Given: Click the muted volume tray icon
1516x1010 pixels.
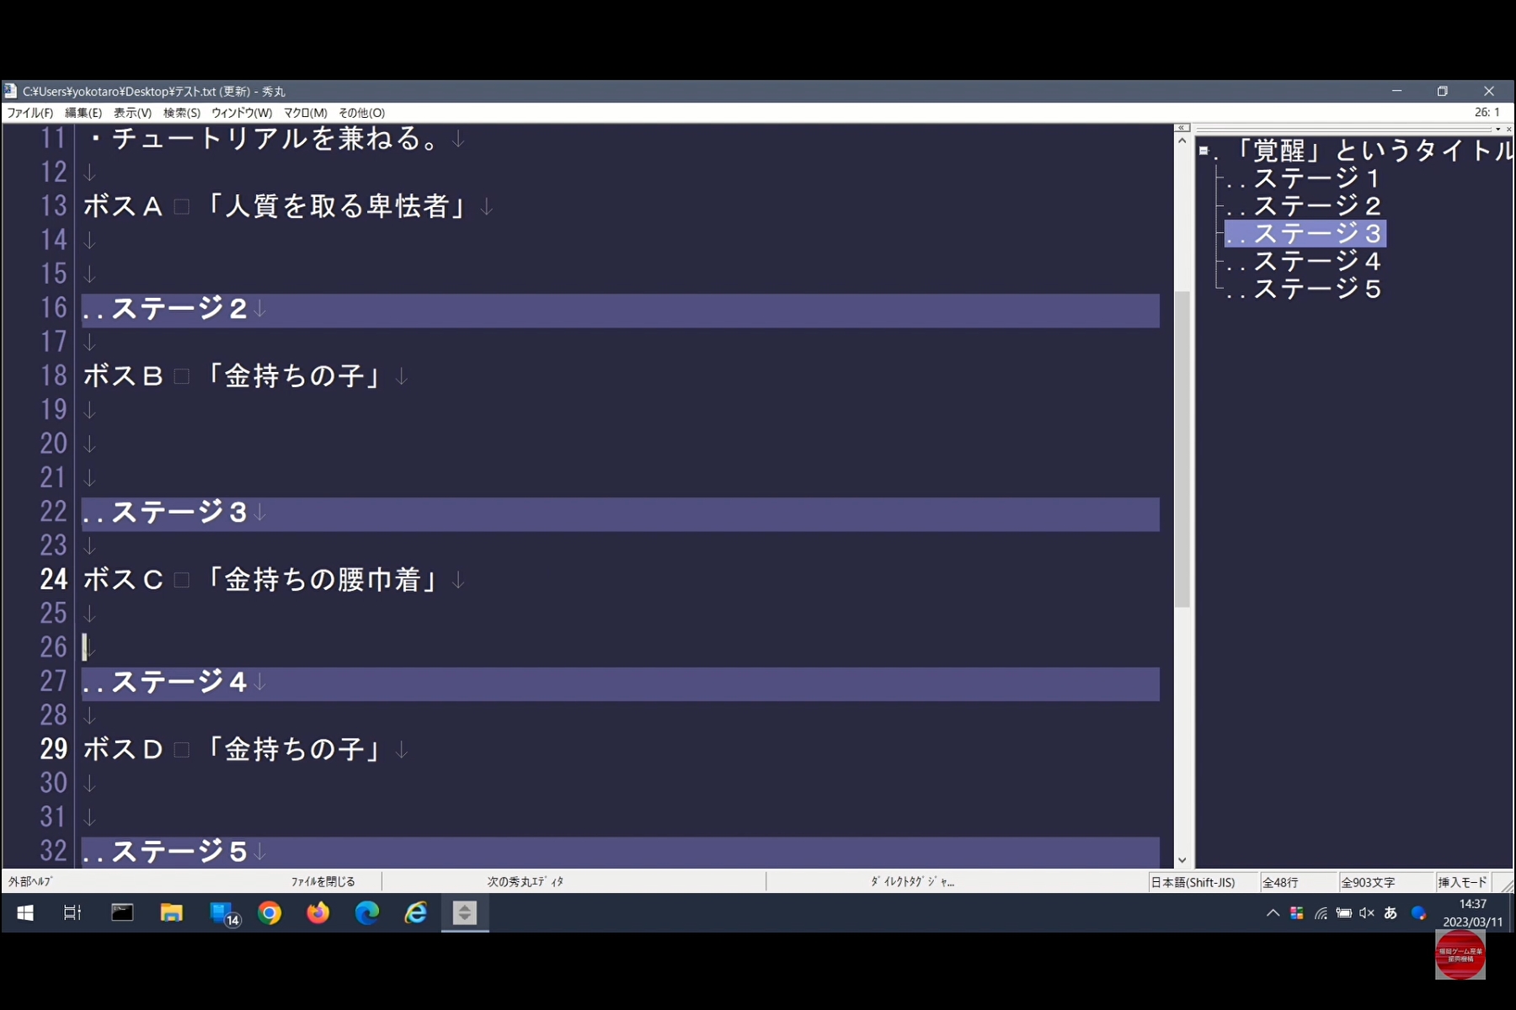Looking at the screenshot, I should click(x=1367, y=913).
